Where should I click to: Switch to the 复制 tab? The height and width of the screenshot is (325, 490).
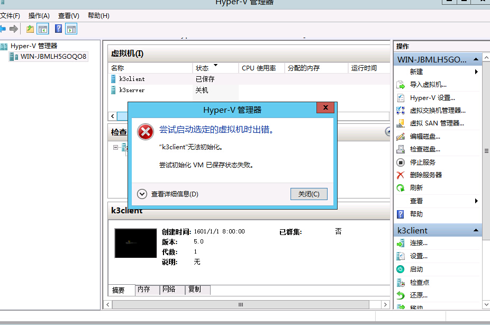coord(197,290)
